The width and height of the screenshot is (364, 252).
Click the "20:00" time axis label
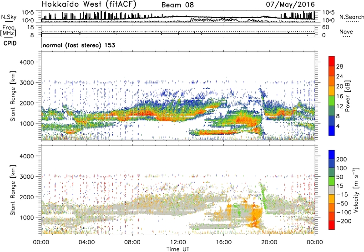[269, 242]
